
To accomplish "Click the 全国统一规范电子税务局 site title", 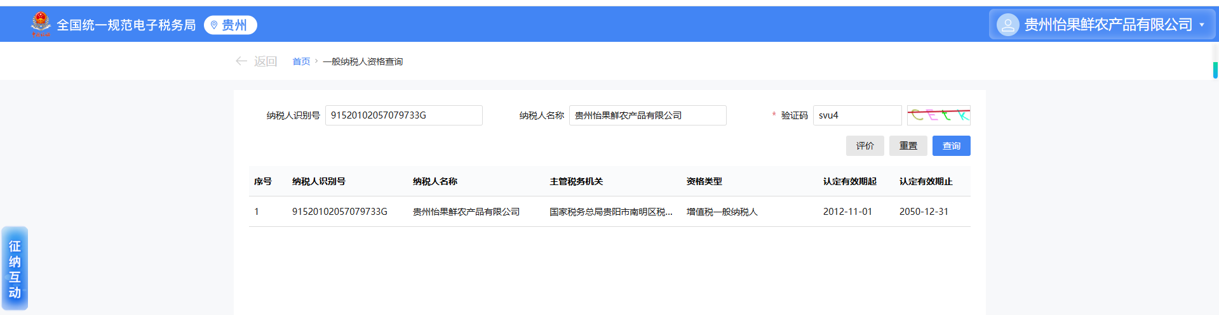I will click(x=126, y=25).
